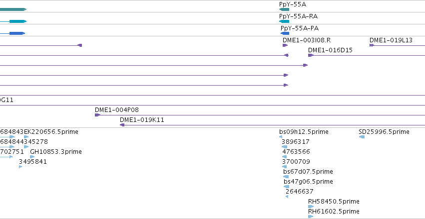Select the EK220656.5prime EST arrow glyph

click(x=26, y=137)
